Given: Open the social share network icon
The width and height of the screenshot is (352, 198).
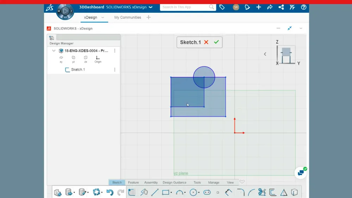Looking at the screenshot, I should pyautogui.click(x=281, y=7).
